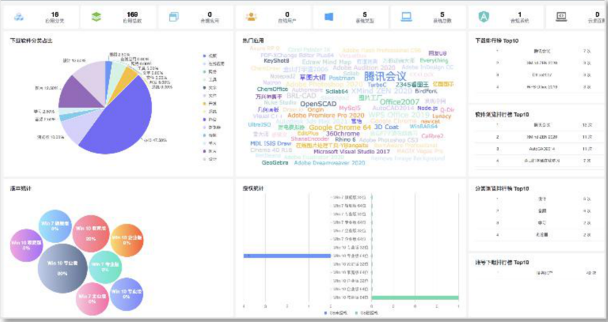This screenshot has height=322, width=608.
Task: Click the cloud icon beside count 16
Action: point(18,17)
